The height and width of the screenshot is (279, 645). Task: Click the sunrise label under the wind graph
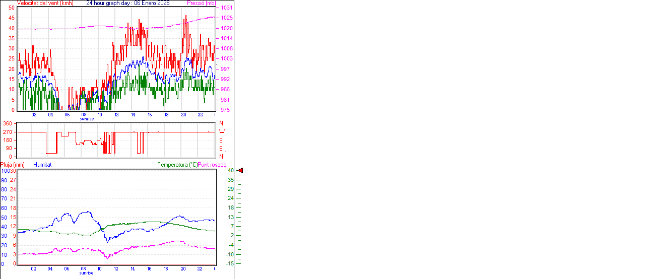pyautogui.click(x=86, y=119)
